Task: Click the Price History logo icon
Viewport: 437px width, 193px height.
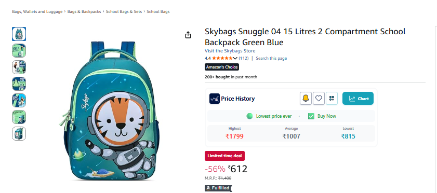Action: tap(214, 99)
